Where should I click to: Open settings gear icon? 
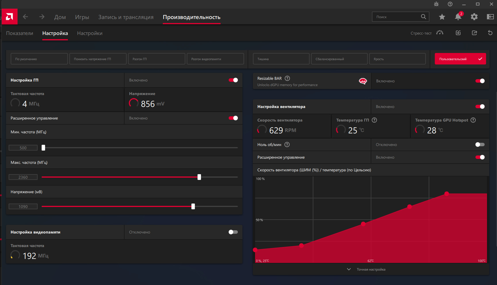click(x=474, y=17)
